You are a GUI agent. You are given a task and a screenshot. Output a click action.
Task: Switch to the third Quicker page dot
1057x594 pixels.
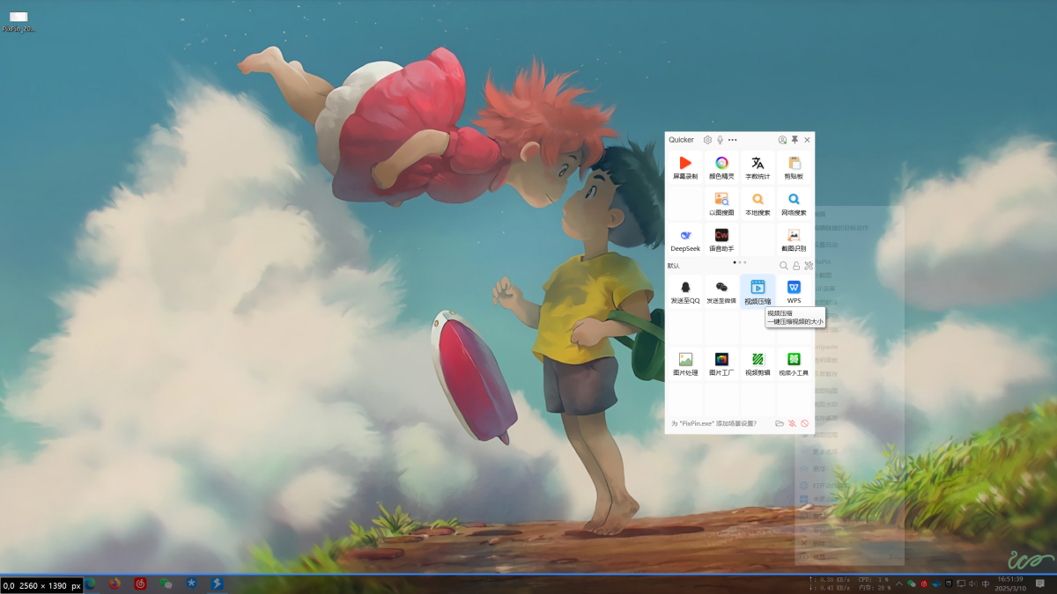click(x=745, y=262)
